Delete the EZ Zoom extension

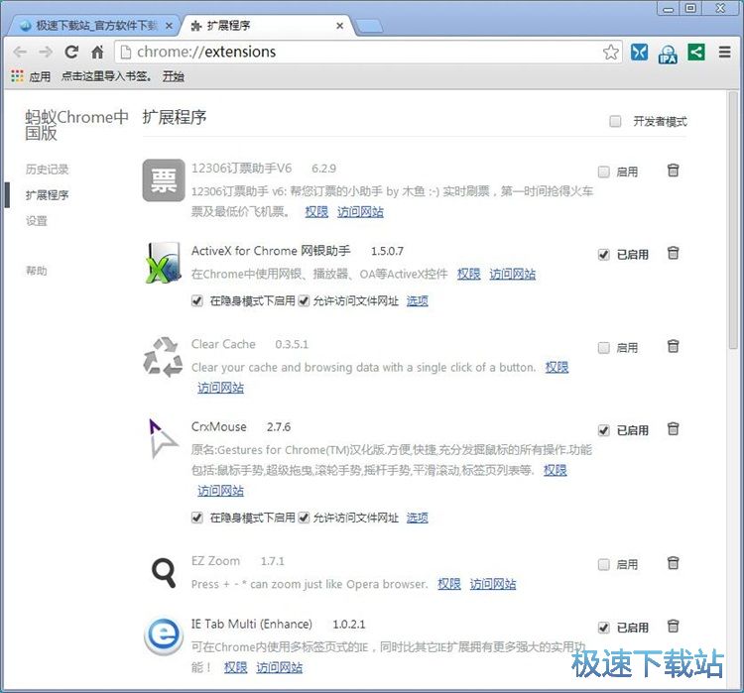click(673, 563)
